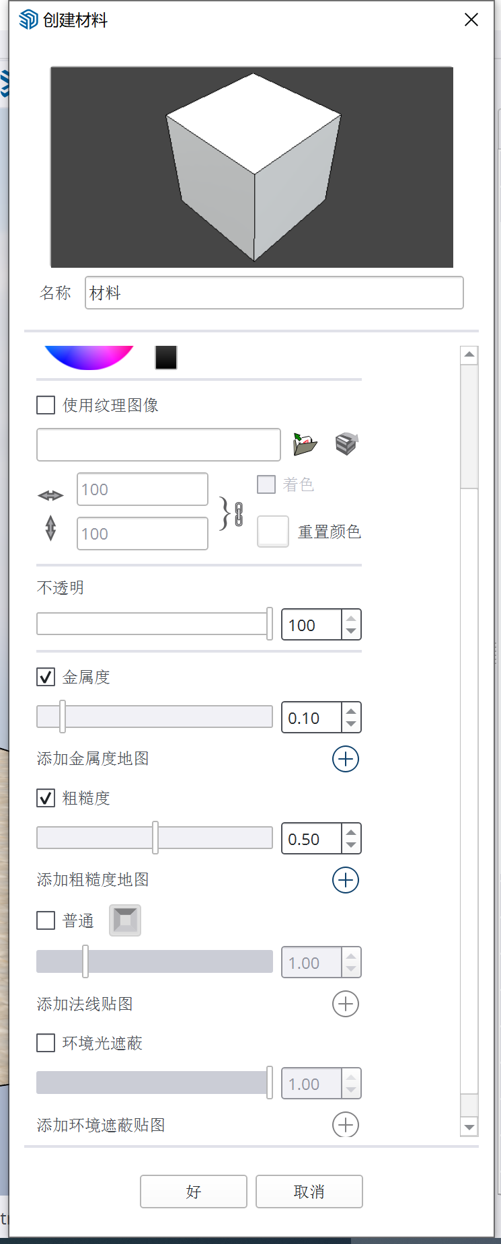The height and width of the screenshot is (1244, 501).
Task: Click the black color swatch
Action: click(x=166, y=357)
